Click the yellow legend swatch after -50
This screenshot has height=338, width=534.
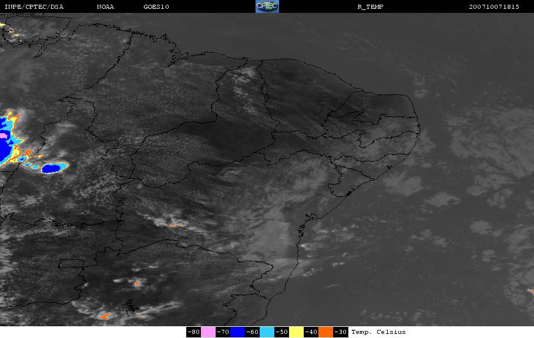tap(296, 332)
